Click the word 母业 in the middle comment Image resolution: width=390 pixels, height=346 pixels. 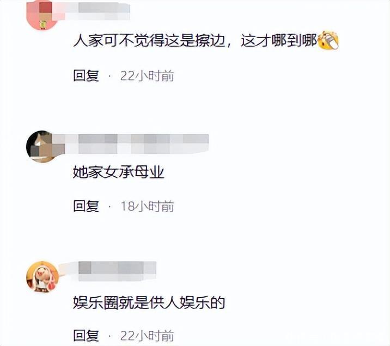[x=149, y=172]
